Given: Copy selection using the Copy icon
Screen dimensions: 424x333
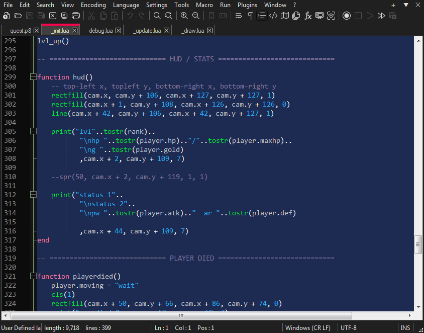Looking at the screenshot, I should 103,16.
